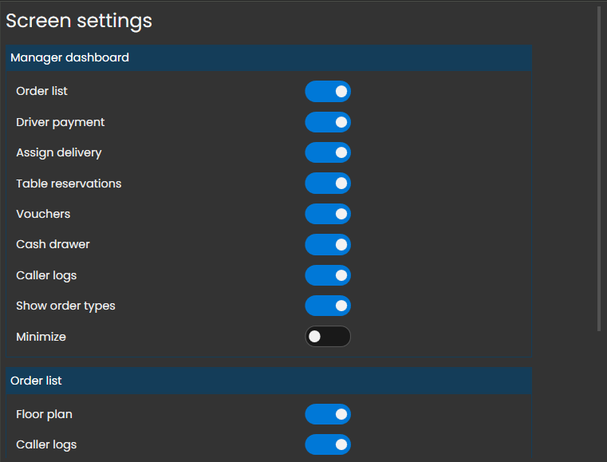The image size is (607, 462).
Task: Disable the Cash drawer toggle
Action: (x=328, y=244)
